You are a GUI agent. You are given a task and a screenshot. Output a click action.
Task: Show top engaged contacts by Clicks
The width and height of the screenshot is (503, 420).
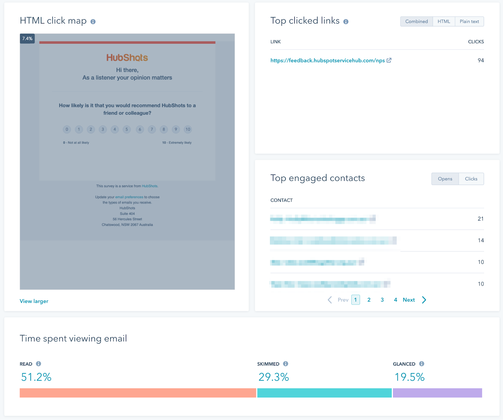471,179
